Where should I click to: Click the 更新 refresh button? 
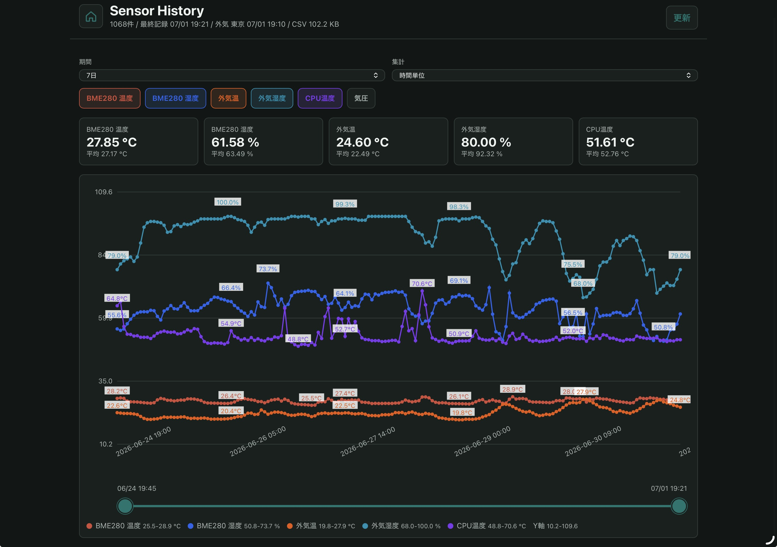tap(681, 18)
